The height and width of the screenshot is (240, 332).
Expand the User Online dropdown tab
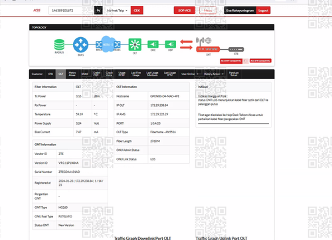(x=190, y=74)
